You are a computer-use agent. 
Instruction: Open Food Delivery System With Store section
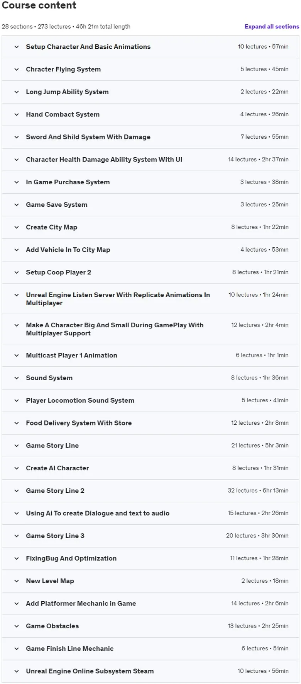[150, 423]
